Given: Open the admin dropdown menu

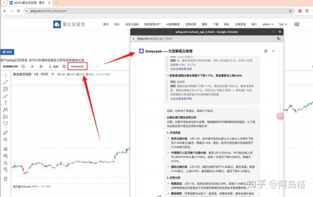Looking at the screenshot, I should [x=267, y=24].
